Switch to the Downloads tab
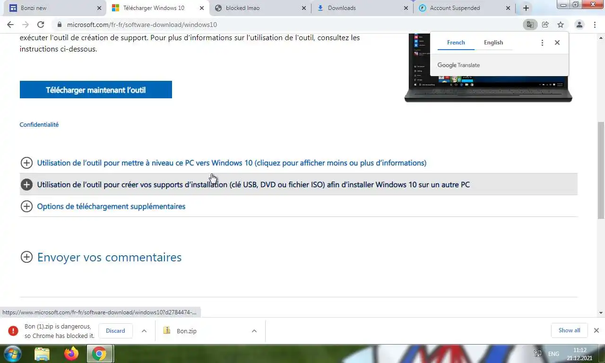 click(362, 8)
